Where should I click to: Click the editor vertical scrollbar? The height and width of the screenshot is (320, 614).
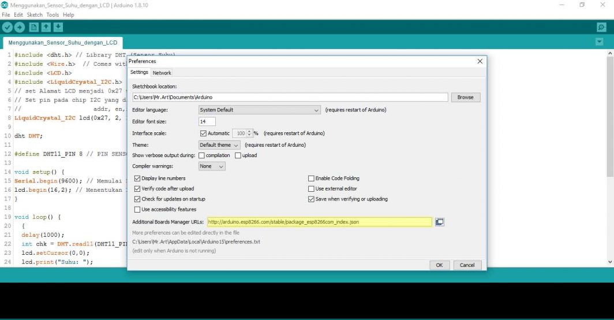tap(610, 116)
